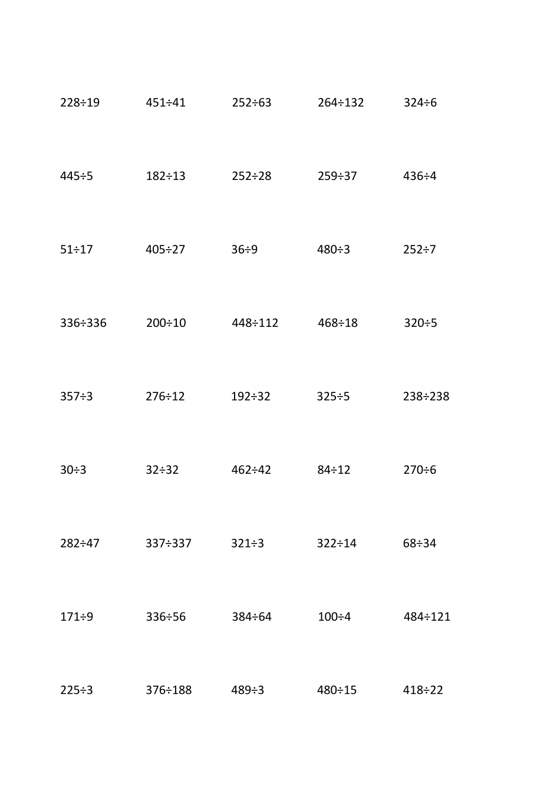Select the 451÷41 division problem

[166, 103]
